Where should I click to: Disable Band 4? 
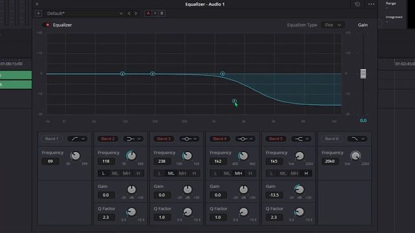tap(220, 139)
